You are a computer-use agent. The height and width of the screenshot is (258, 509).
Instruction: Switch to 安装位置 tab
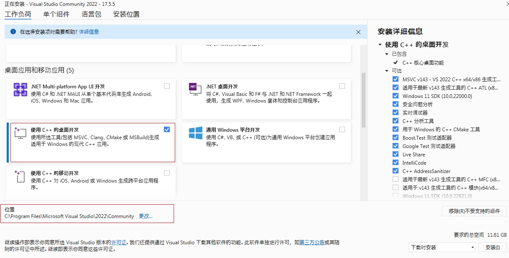(x=126, y=14)
